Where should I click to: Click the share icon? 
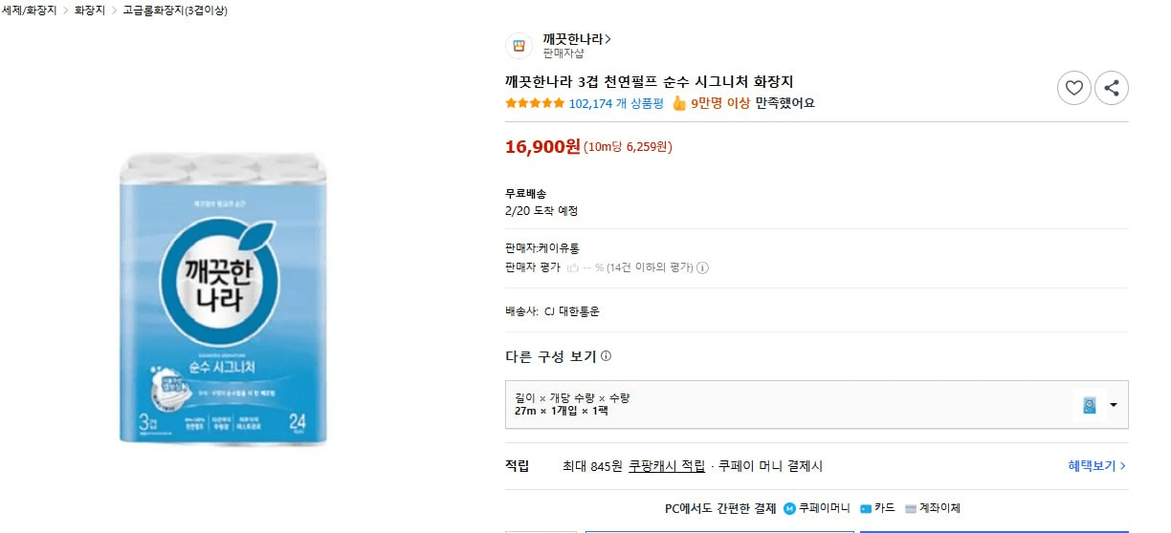(x=1111, y=88)
